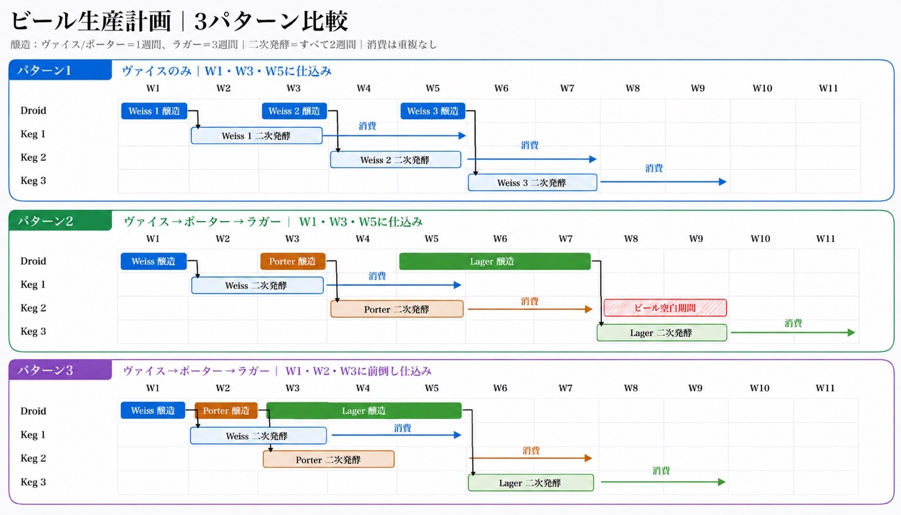The width and height of the screenshot is (901, 515).
Task: Click the 'Weiss 1 醸造' bar
Action: click(x=154, y=111)
